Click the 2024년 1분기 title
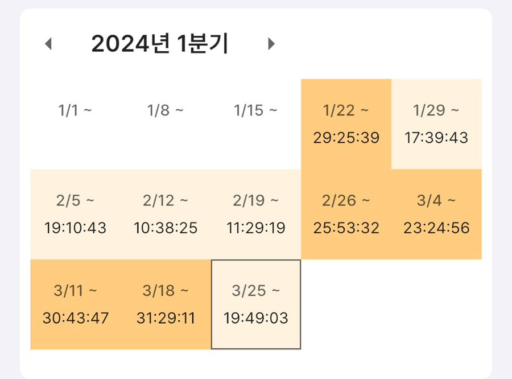 pyautogui.click(x=159, y=44)
